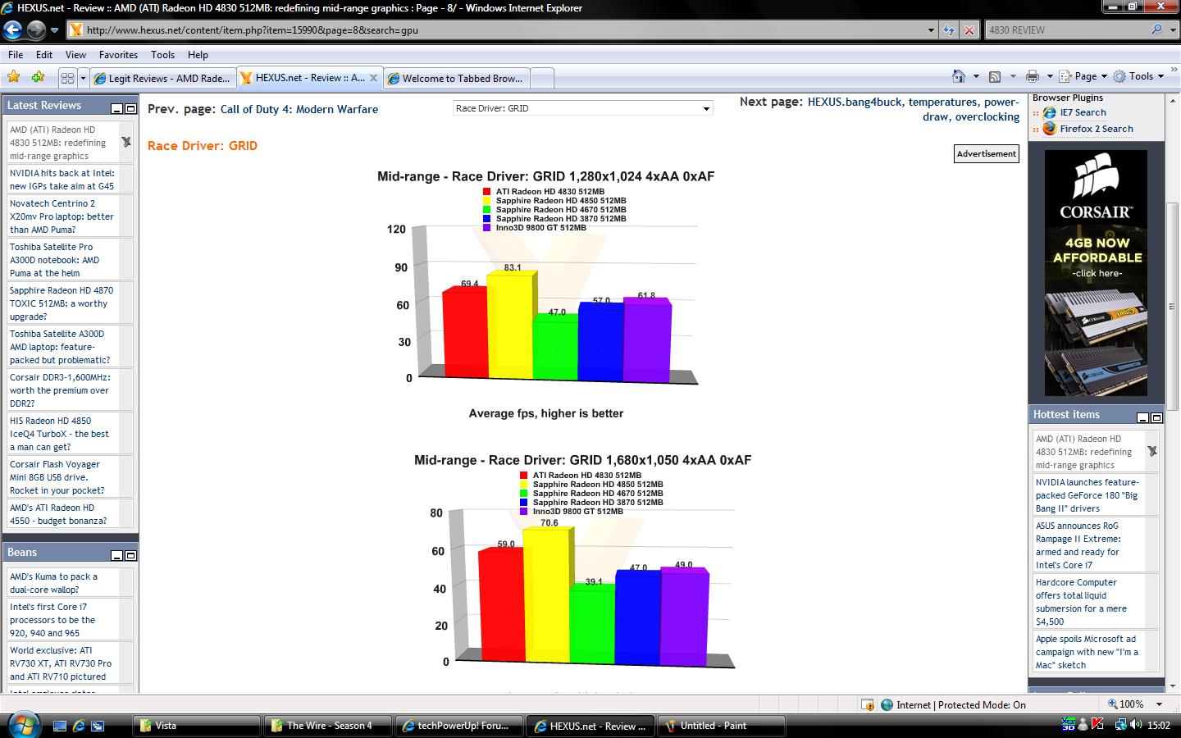
Task: Follow Call of Duty 4: Modern Warfare link
Action: point(299,109)
